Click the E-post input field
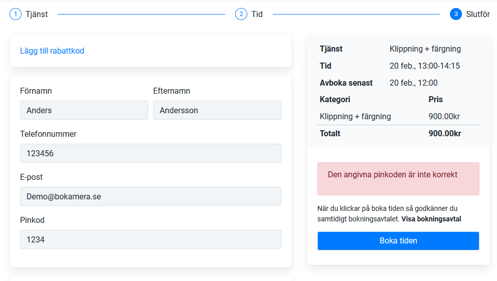Viewport: 497px width, 281px height. 151,197
